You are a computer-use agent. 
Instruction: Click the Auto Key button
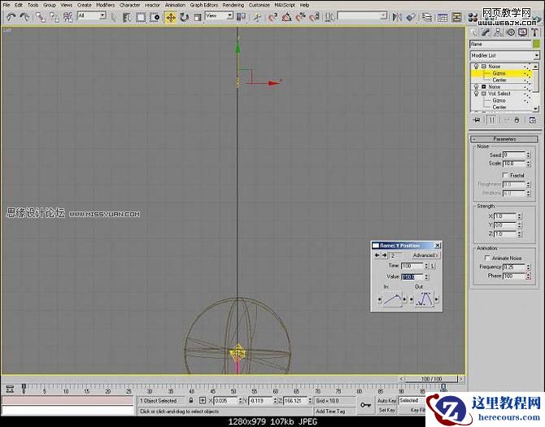pos(386,401)
